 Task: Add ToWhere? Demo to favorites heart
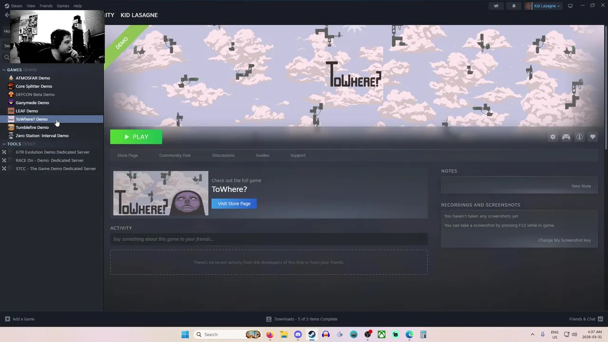(x=592, y=137)
